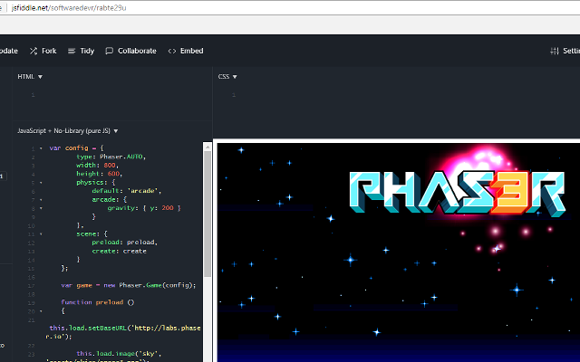580x362 pixels.
Task: Click the Tidy button label
Action: click(87, 51)
